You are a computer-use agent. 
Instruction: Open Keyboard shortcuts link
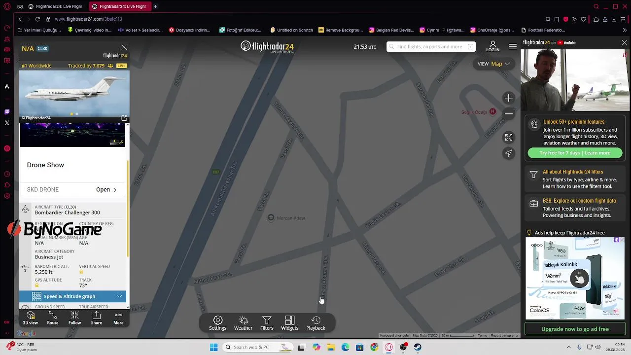click(394, 336)
